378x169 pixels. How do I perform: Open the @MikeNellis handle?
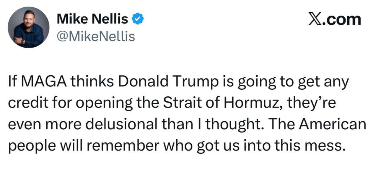tap(95, 36)
